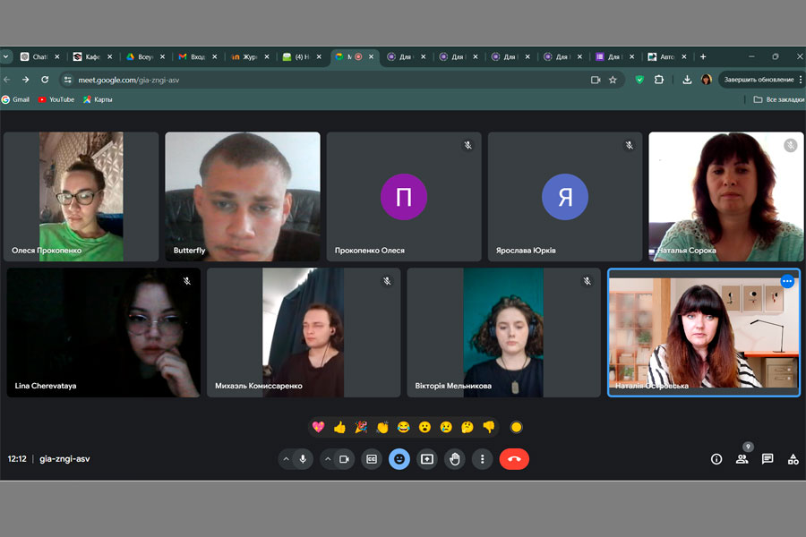Click the Прокопенко Олеся avatar tile
Screen dimensions: 806x537
coord(404,196)
